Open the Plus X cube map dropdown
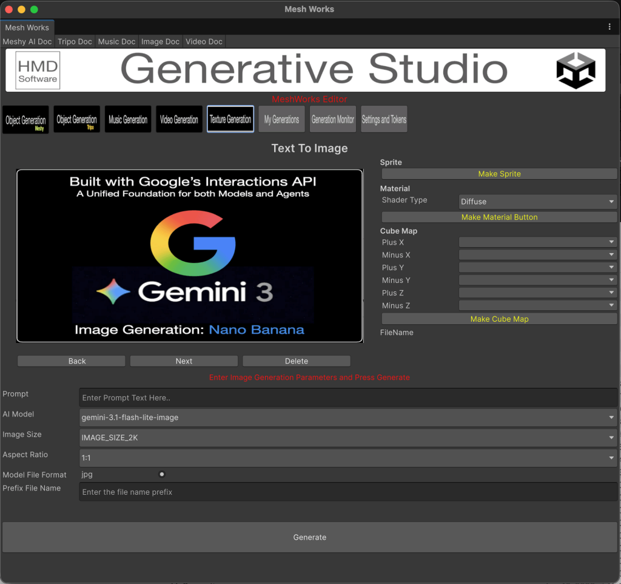 [x=538, y=242]
